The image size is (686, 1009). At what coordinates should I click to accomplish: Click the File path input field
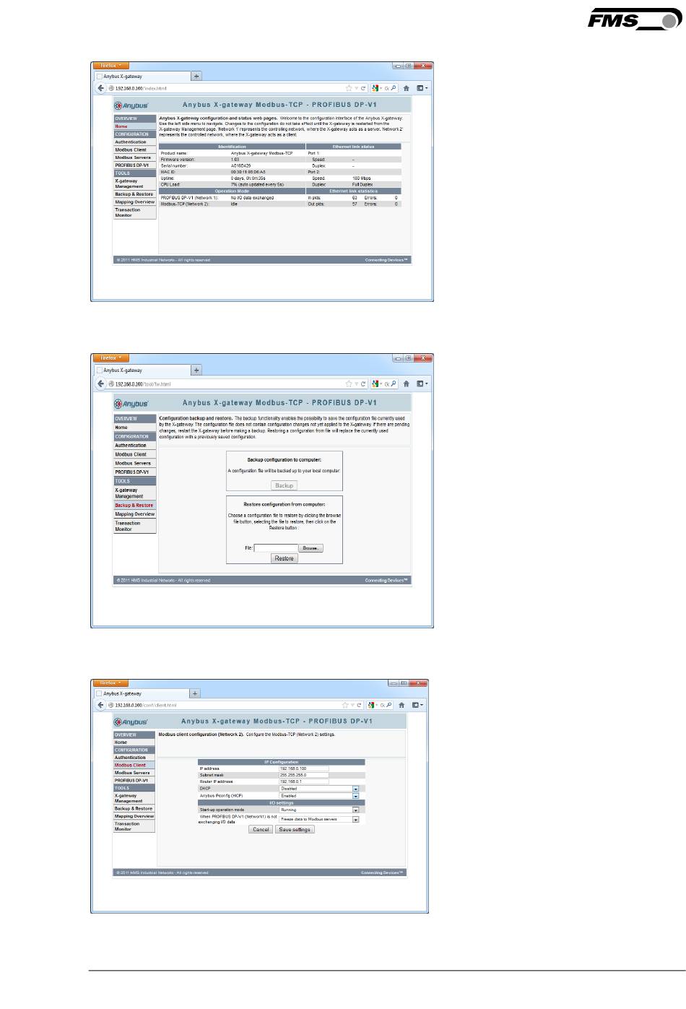(x=275, y=548)
